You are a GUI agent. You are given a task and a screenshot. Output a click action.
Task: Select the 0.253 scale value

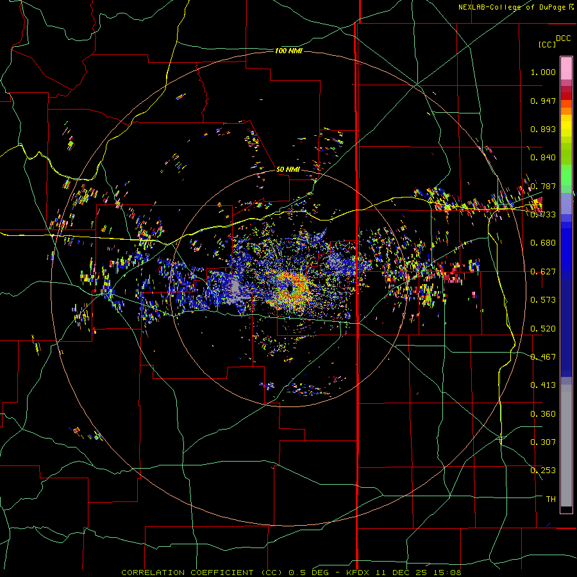point(543,471)
